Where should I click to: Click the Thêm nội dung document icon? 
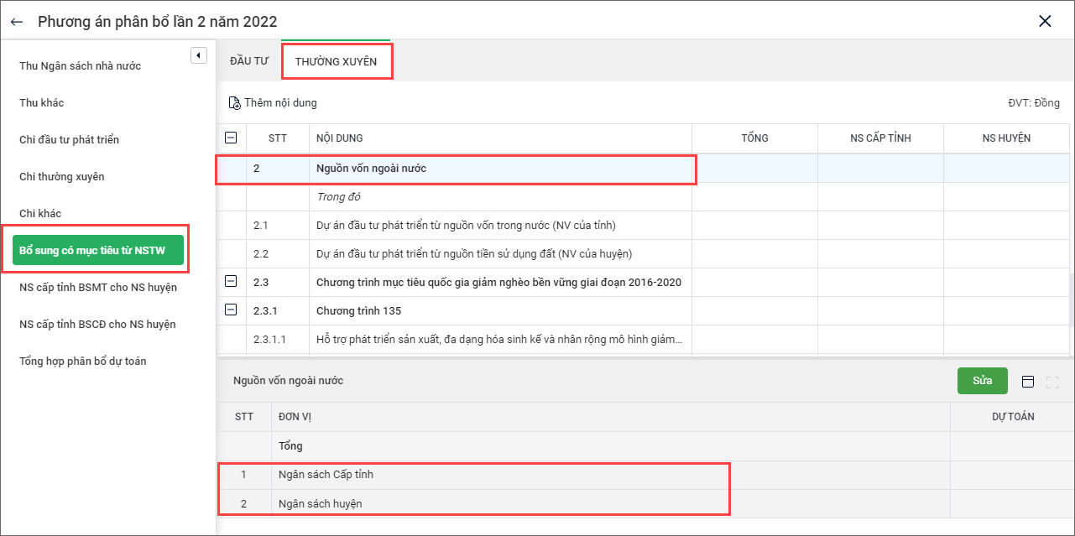pos(235,103)
